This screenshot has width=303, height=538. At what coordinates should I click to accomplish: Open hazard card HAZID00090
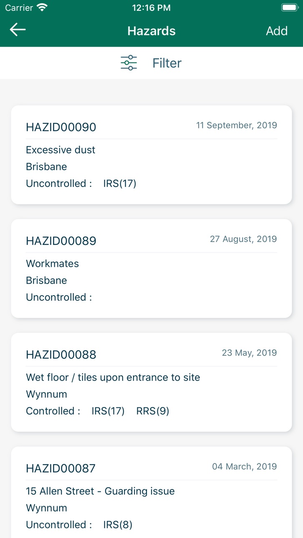151,155
